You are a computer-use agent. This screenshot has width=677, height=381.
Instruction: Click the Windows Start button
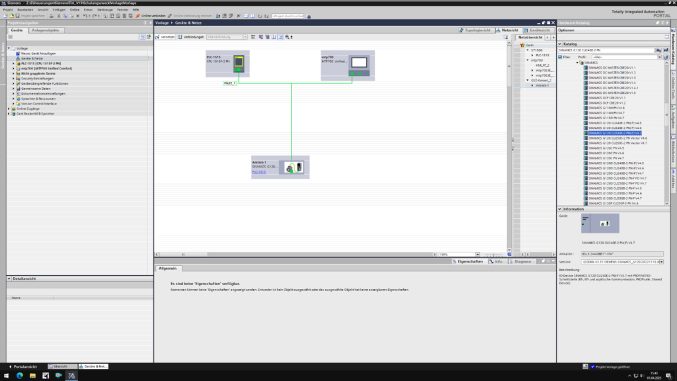tap(6, 376)
